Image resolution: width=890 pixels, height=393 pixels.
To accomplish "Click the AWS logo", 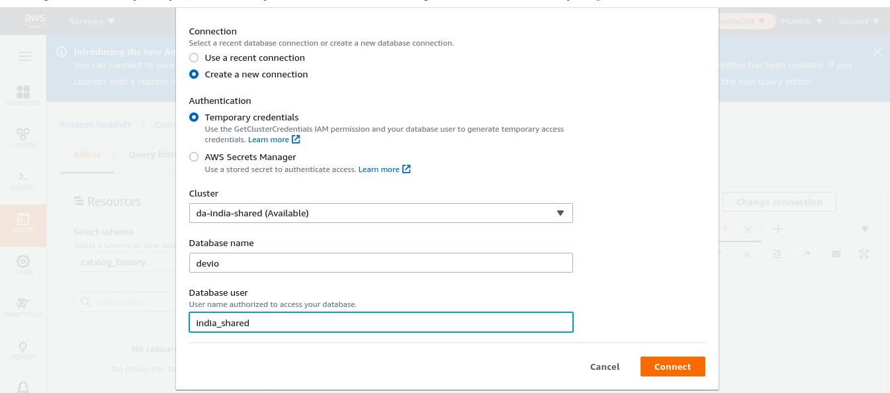I will pos(35,21).
